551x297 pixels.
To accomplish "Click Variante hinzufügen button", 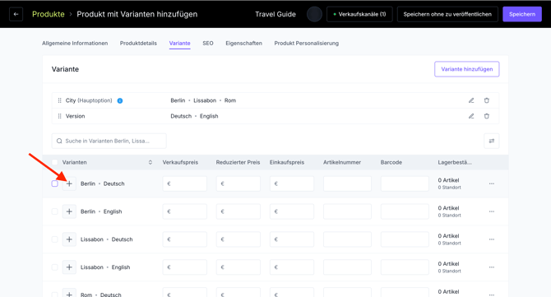I will click(466, 69).
